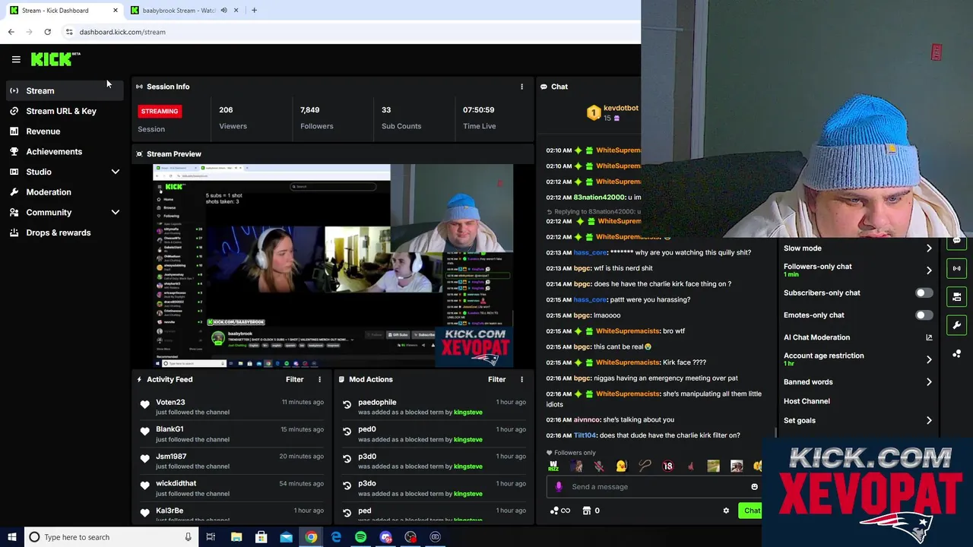Open the emoji picker in chat input
973x547 pixels.
pos(754,487)
